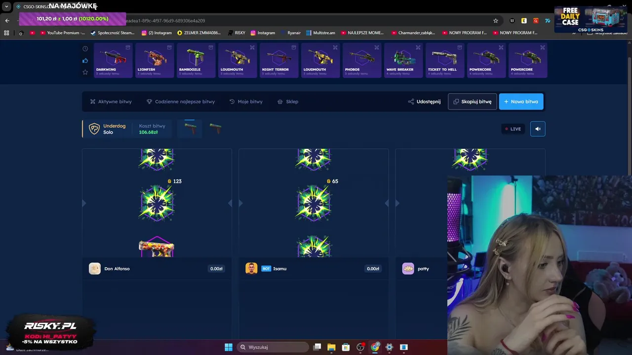Open OBS Studio from taskbar
This screenshot has width=632, height=355.
pos(360,347)
